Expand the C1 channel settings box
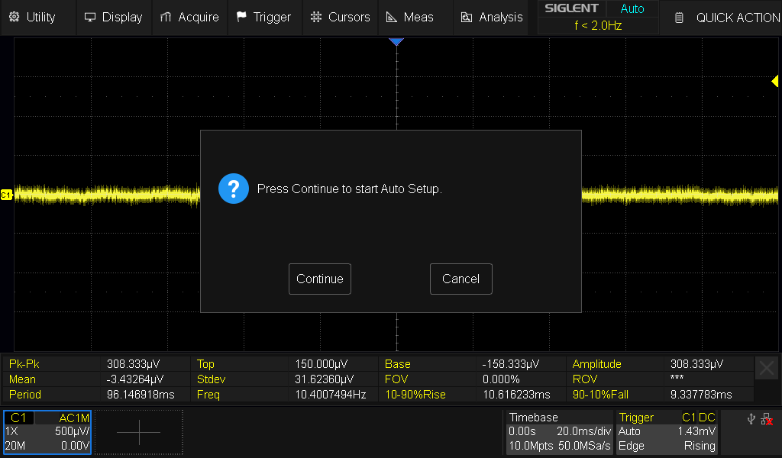 47,432
